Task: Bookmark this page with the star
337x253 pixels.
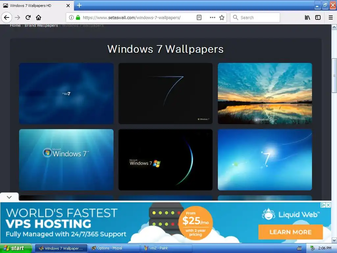Action: pyautogui.click(x=222, y=17)
